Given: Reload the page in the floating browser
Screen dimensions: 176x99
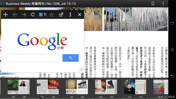Looking at the screenshot, I should coord(33,15).
